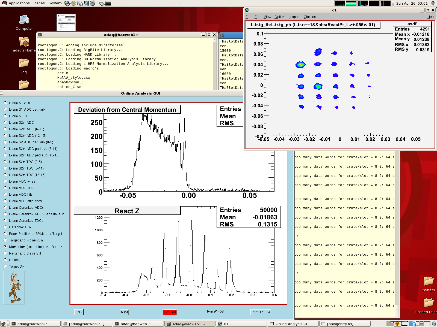This screenshot has width=437, height=327.
Task: Click the asdf statistics box in c1
Action: point(412,37)
